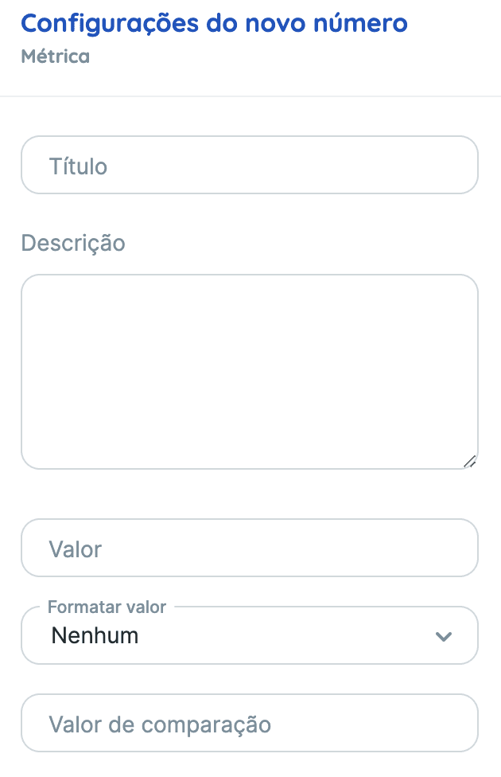Open the value formatting combo box
The image size is (501, 777).
click(x=250, y=635)
